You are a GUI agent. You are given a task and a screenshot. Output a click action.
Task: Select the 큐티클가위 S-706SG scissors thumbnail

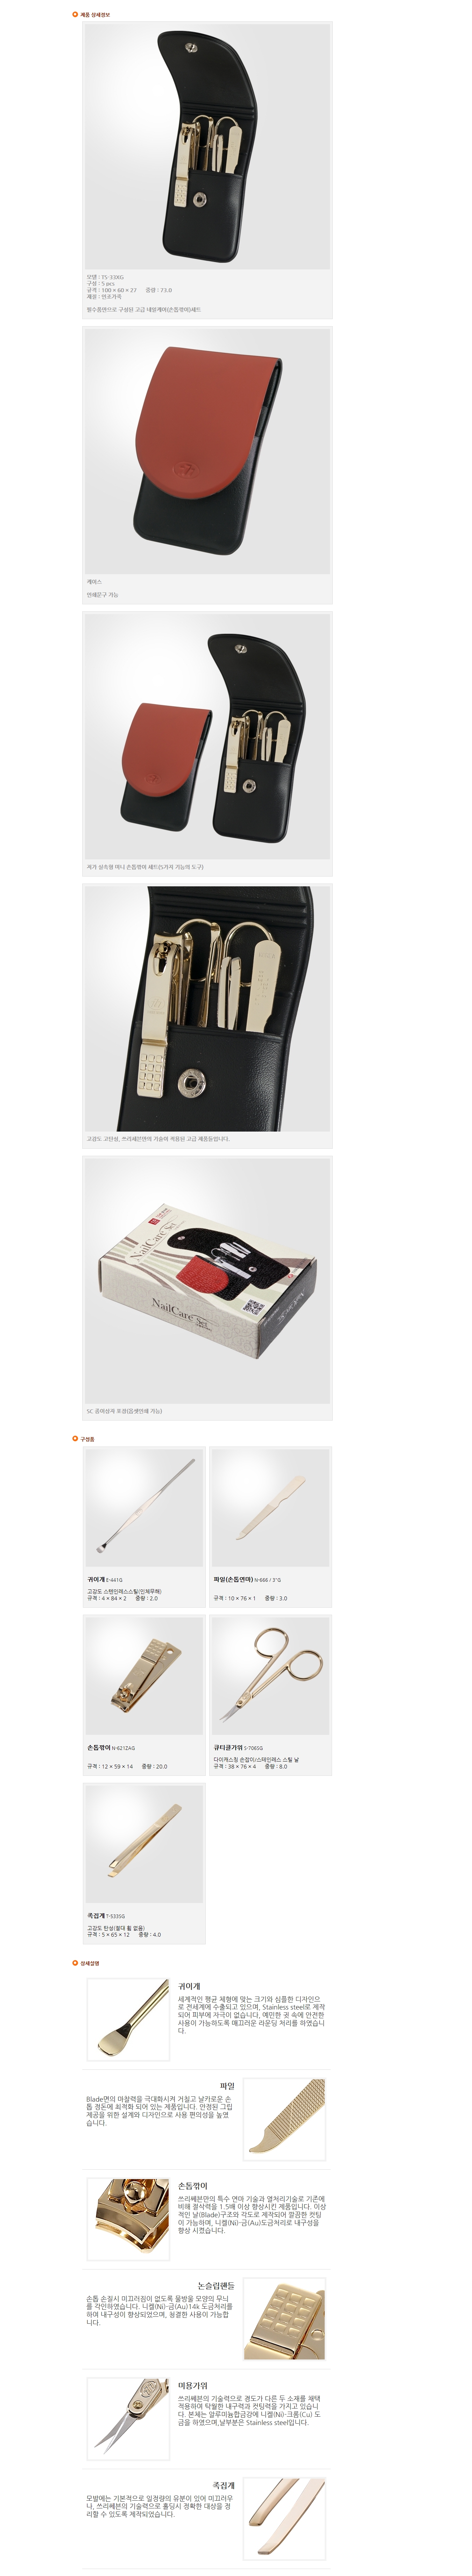pos(270,1676)
